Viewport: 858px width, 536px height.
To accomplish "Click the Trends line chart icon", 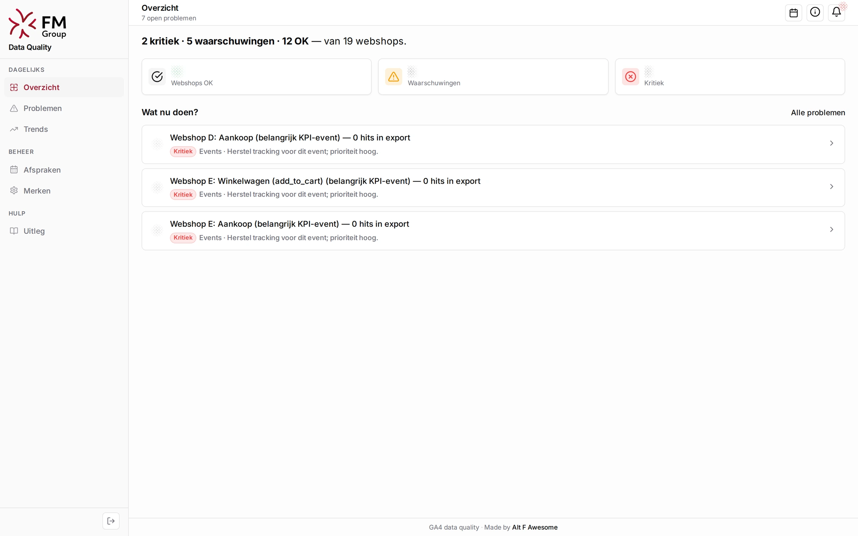I will 14,129.
